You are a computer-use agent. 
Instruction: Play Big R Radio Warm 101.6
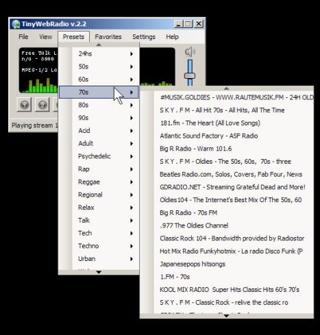(x=227, y=149)
